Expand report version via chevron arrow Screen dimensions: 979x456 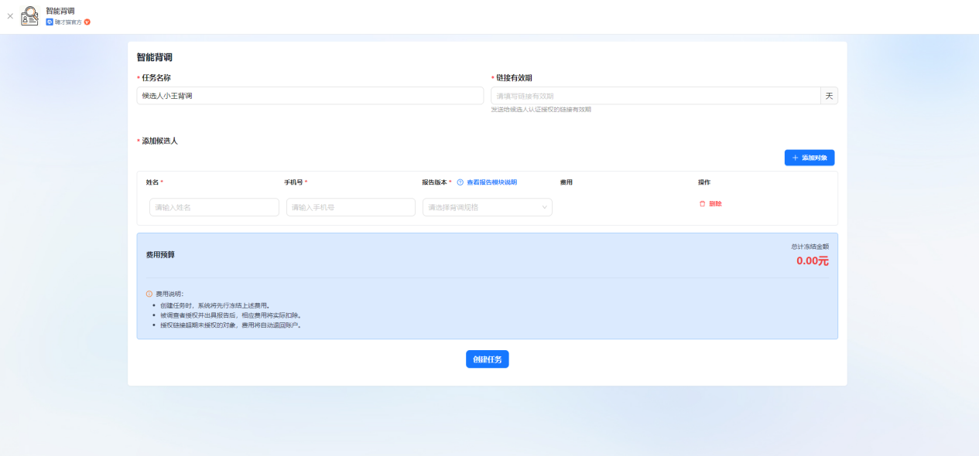point(544,207)
